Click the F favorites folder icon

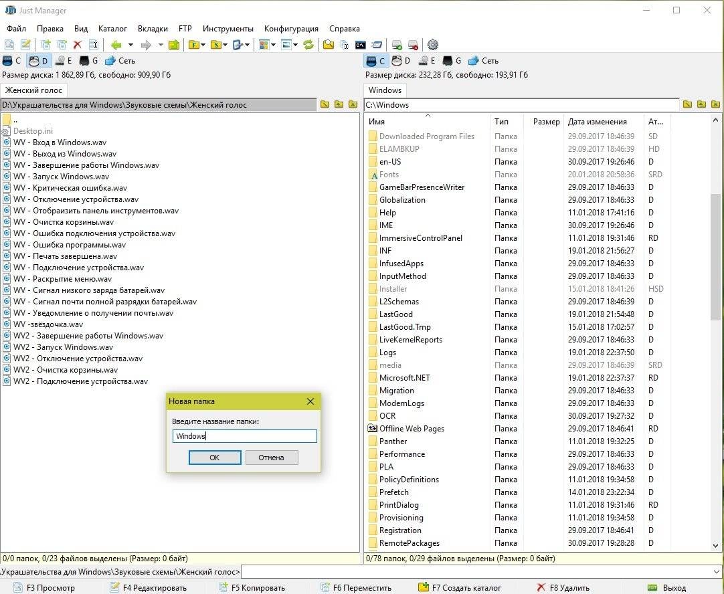tap(194, 45)
